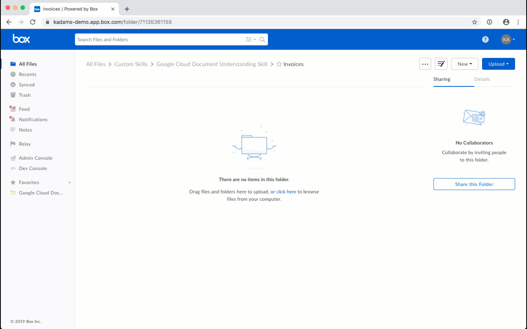Close the Invoices browser tab
Viewport: 527px width, 329px height.
coord(113,9)
